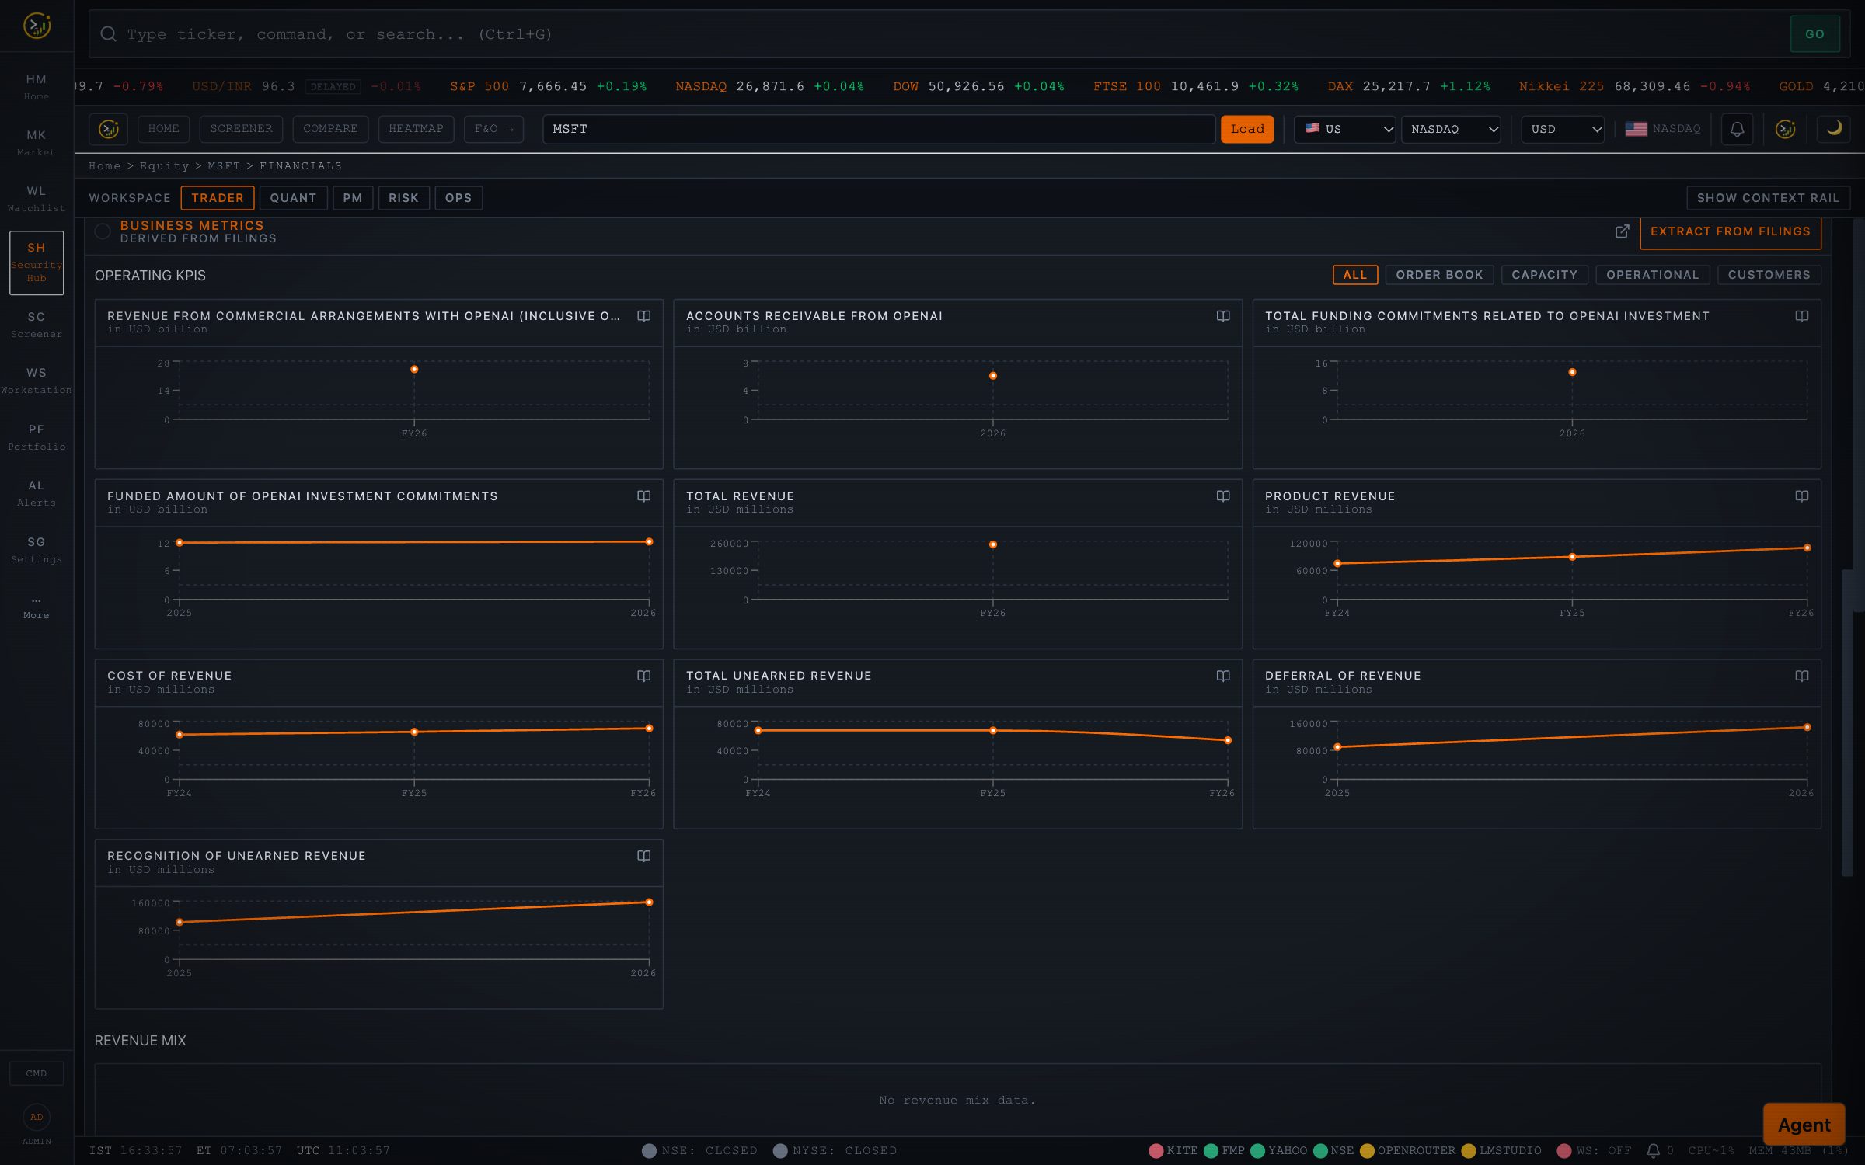
Task: Open book icon on Deferral of Revenue card
Action: pyautogui.click(x=1801, y=676)
